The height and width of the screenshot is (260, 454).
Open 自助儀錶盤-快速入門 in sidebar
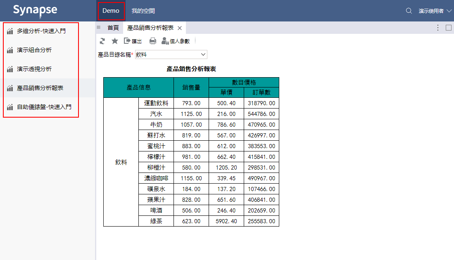click(x=44, y=107)
